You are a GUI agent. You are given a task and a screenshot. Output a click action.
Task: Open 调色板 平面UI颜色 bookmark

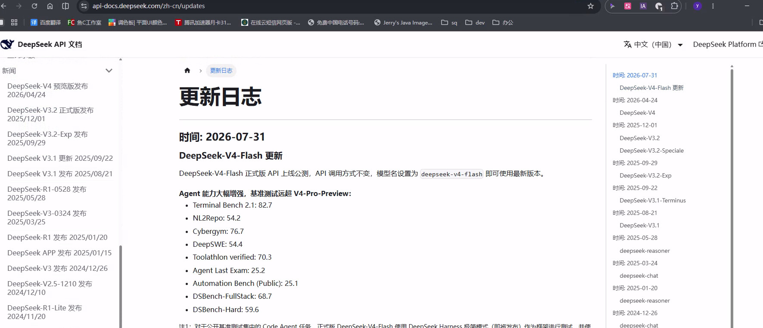pos(138,22)
